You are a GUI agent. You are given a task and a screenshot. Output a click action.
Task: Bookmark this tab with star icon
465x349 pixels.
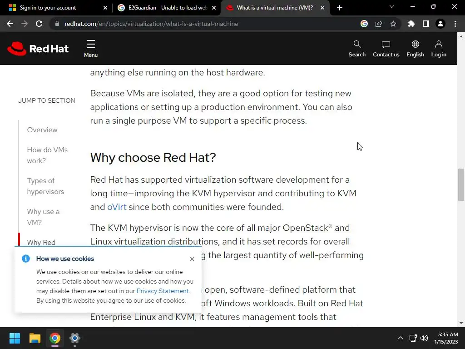click(x=393, y=24)
